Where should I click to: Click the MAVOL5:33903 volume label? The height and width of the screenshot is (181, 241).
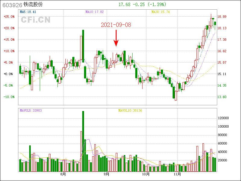tap(31, 111)
